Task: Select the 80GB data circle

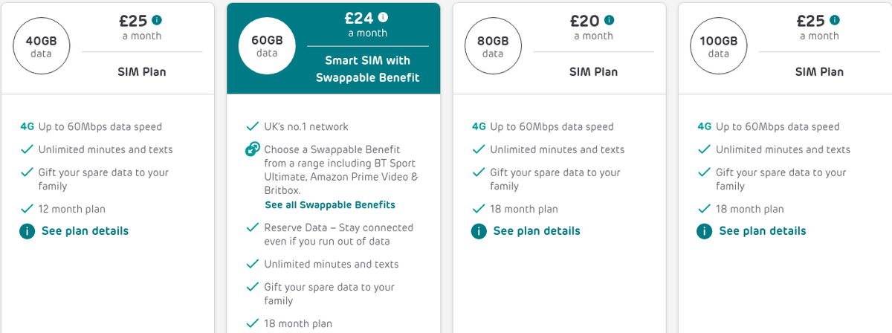Action: [493, 47]
